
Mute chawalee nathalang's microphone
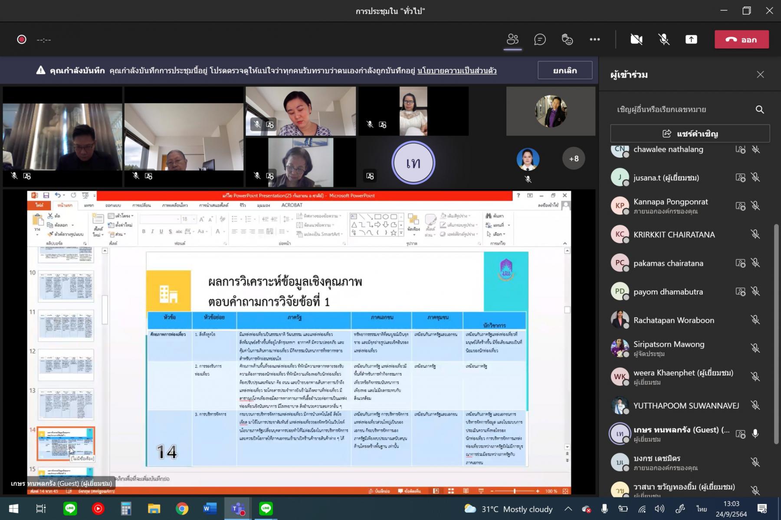[x=755, y=149]
